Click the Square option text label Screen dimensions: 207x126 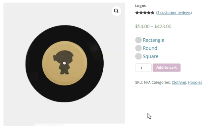pos(151,56)
